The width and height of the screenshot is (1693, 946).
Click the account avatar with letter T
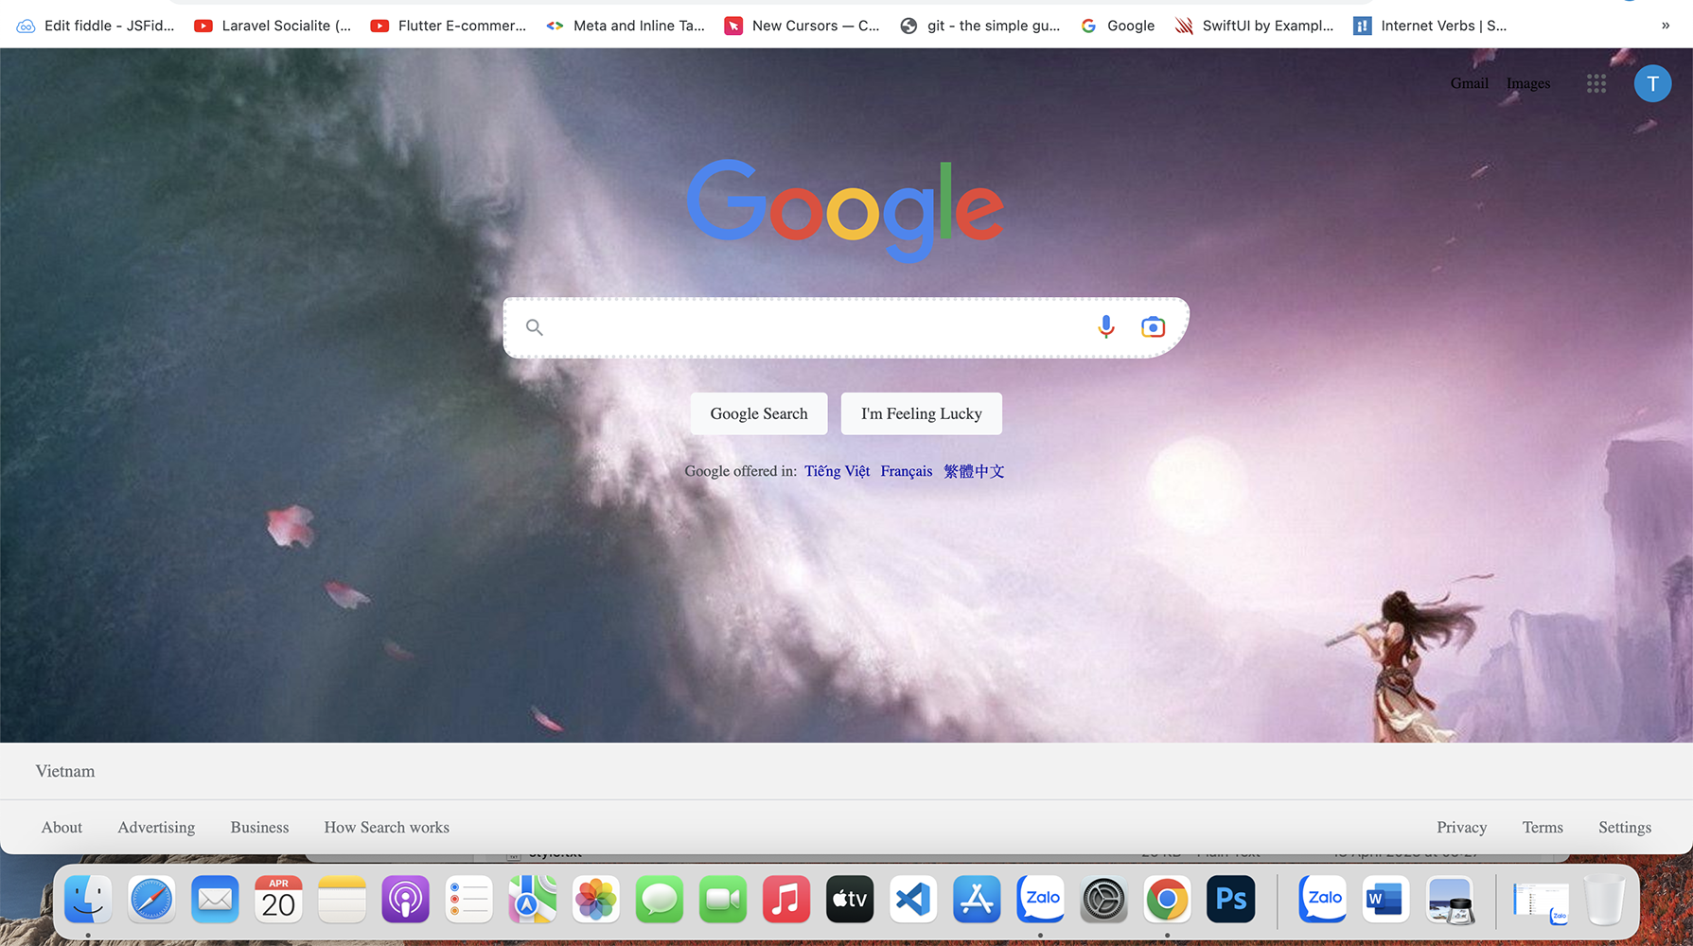[x=1652, y=83]
